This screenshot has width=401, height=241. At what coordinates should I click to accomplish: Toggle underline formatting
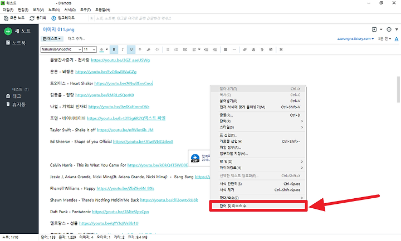coord(131,49)
